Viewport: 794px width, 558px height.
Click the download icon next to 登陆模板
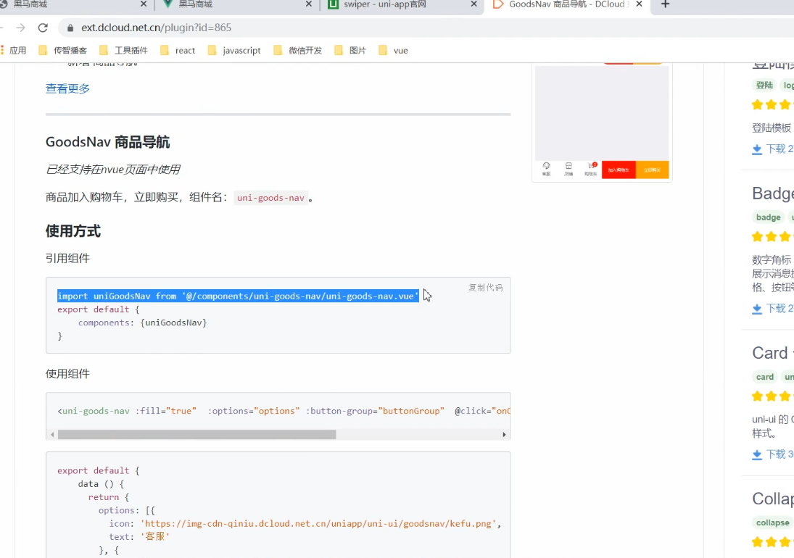click(757, 149)
